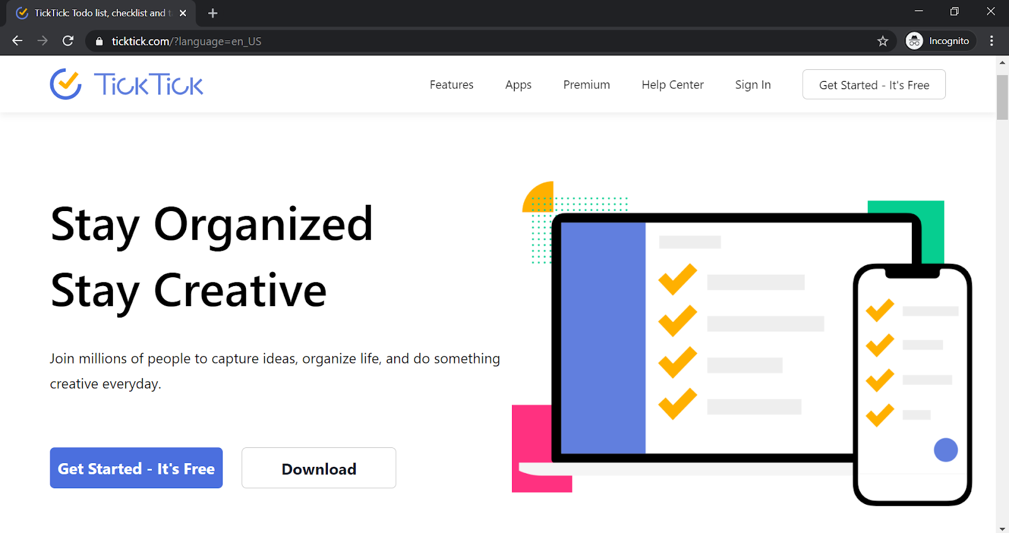This screenshot has height=533, width=1009.
Task: Click Sign In in header
Action: 753,84
